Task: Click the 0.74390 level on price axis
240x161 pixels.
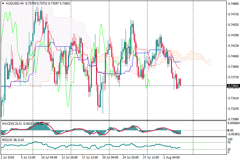Action: pos(233,35)
